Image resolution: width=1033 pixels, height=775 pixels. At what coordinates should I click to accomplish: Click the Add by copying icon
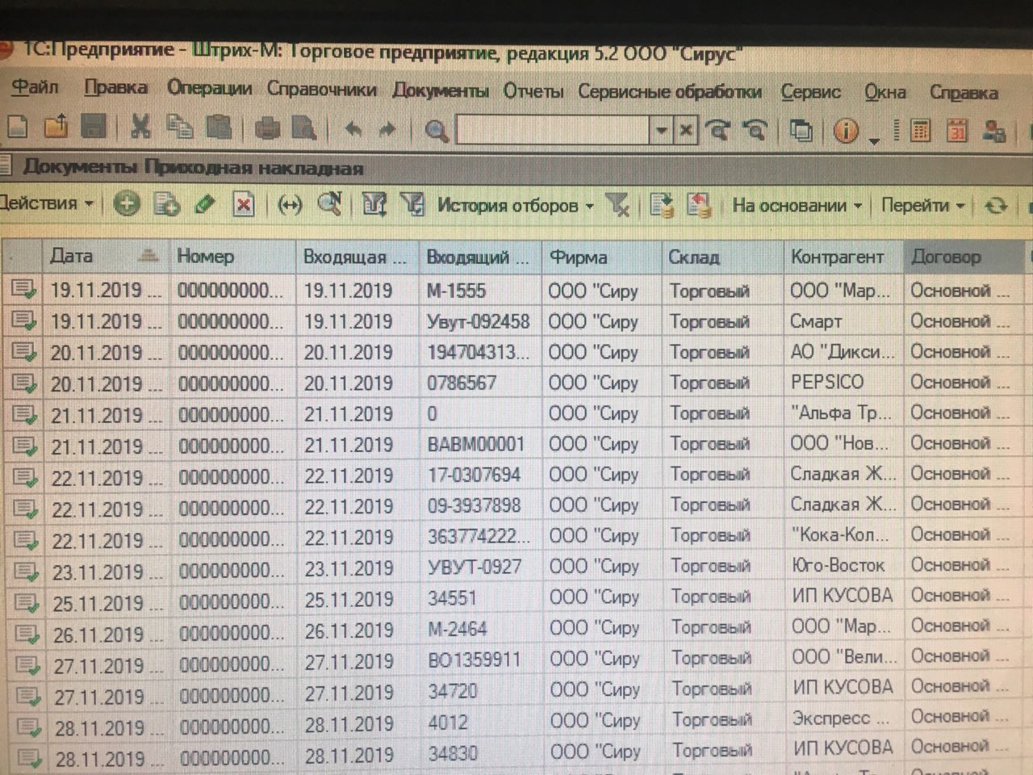point(166,204)
